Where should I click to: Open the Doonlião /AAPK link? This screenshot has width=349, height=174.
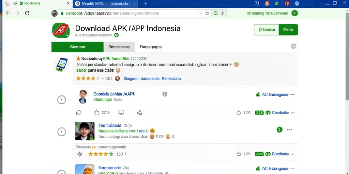tap(114, 94)
